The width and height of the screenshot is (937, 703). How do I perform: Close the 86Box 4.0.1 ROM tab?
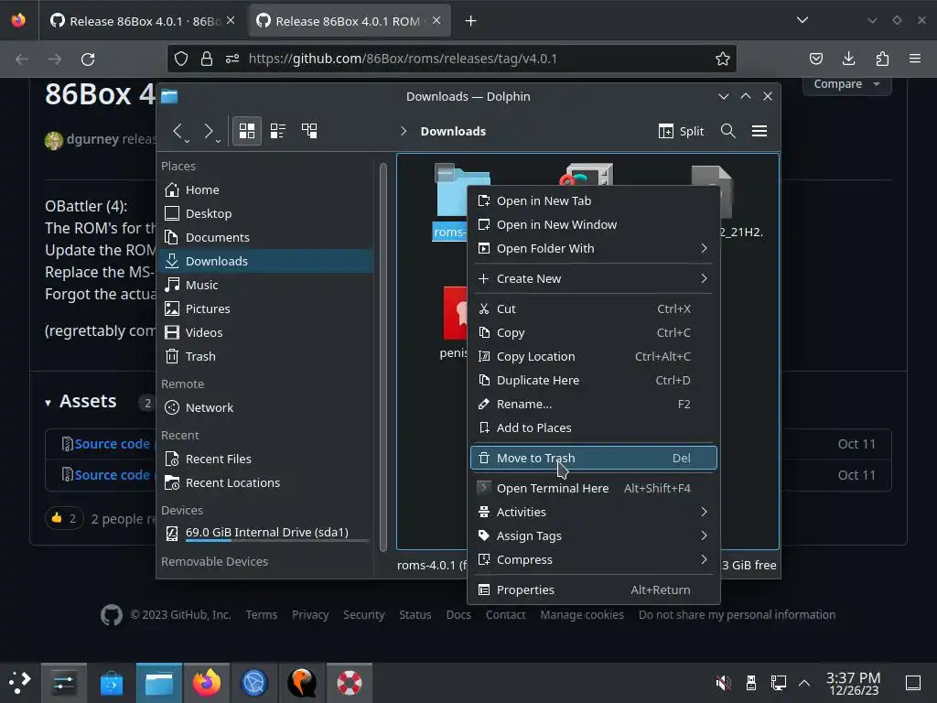pyautogui.click(x=436, y=21)
